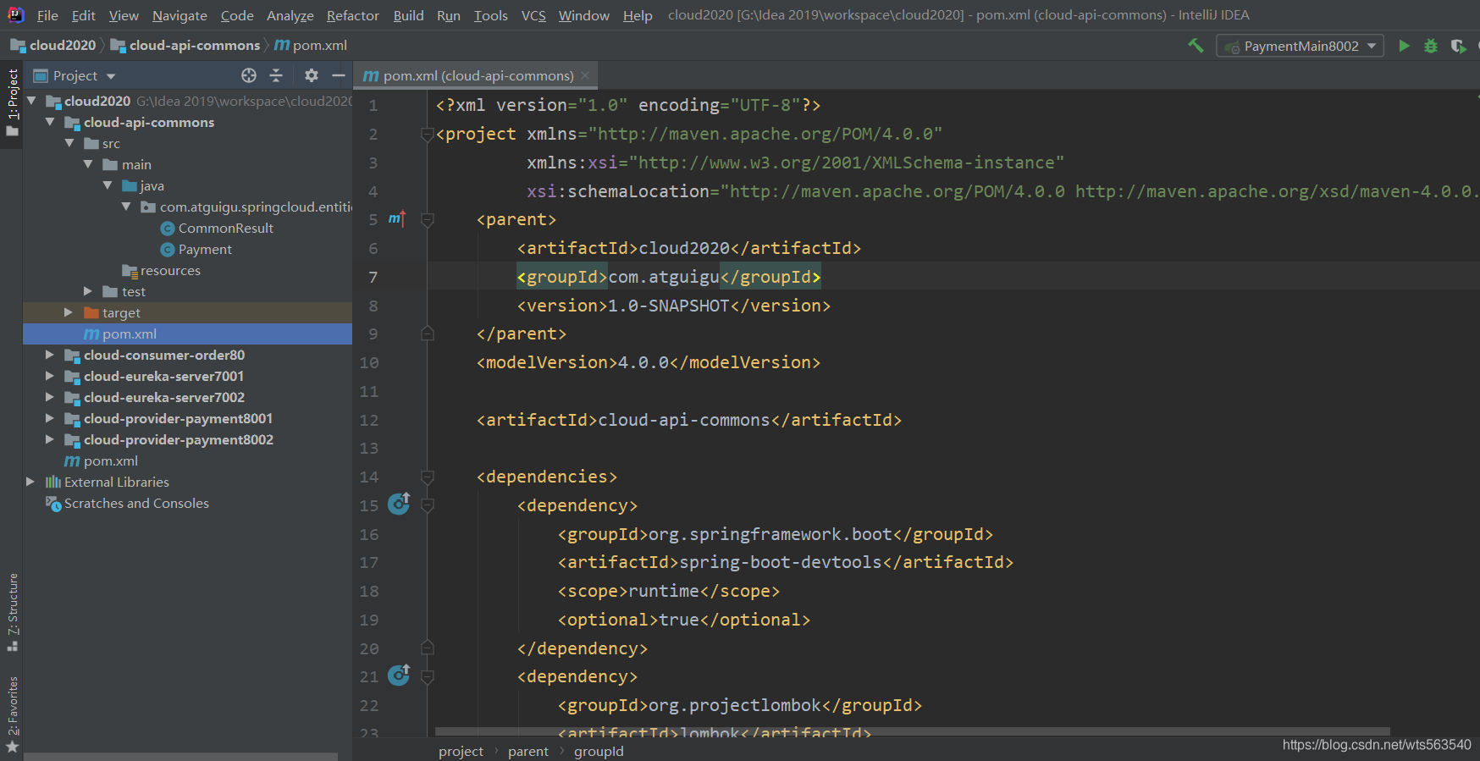Click the Build project hammer icon
The height and width of the screenshot is (761, 1480).
click(x=1196, y=46)
